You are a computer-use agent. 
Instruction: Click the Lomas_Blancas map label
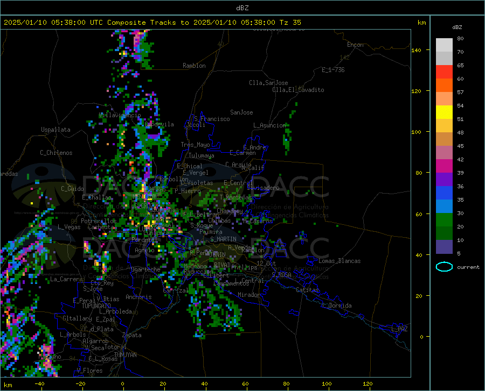click(x=339, y=261)
